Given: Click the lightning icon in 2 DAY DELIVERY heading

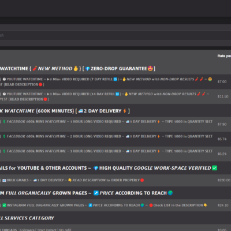Looking at the screenshot, I should tap(125, 111).
